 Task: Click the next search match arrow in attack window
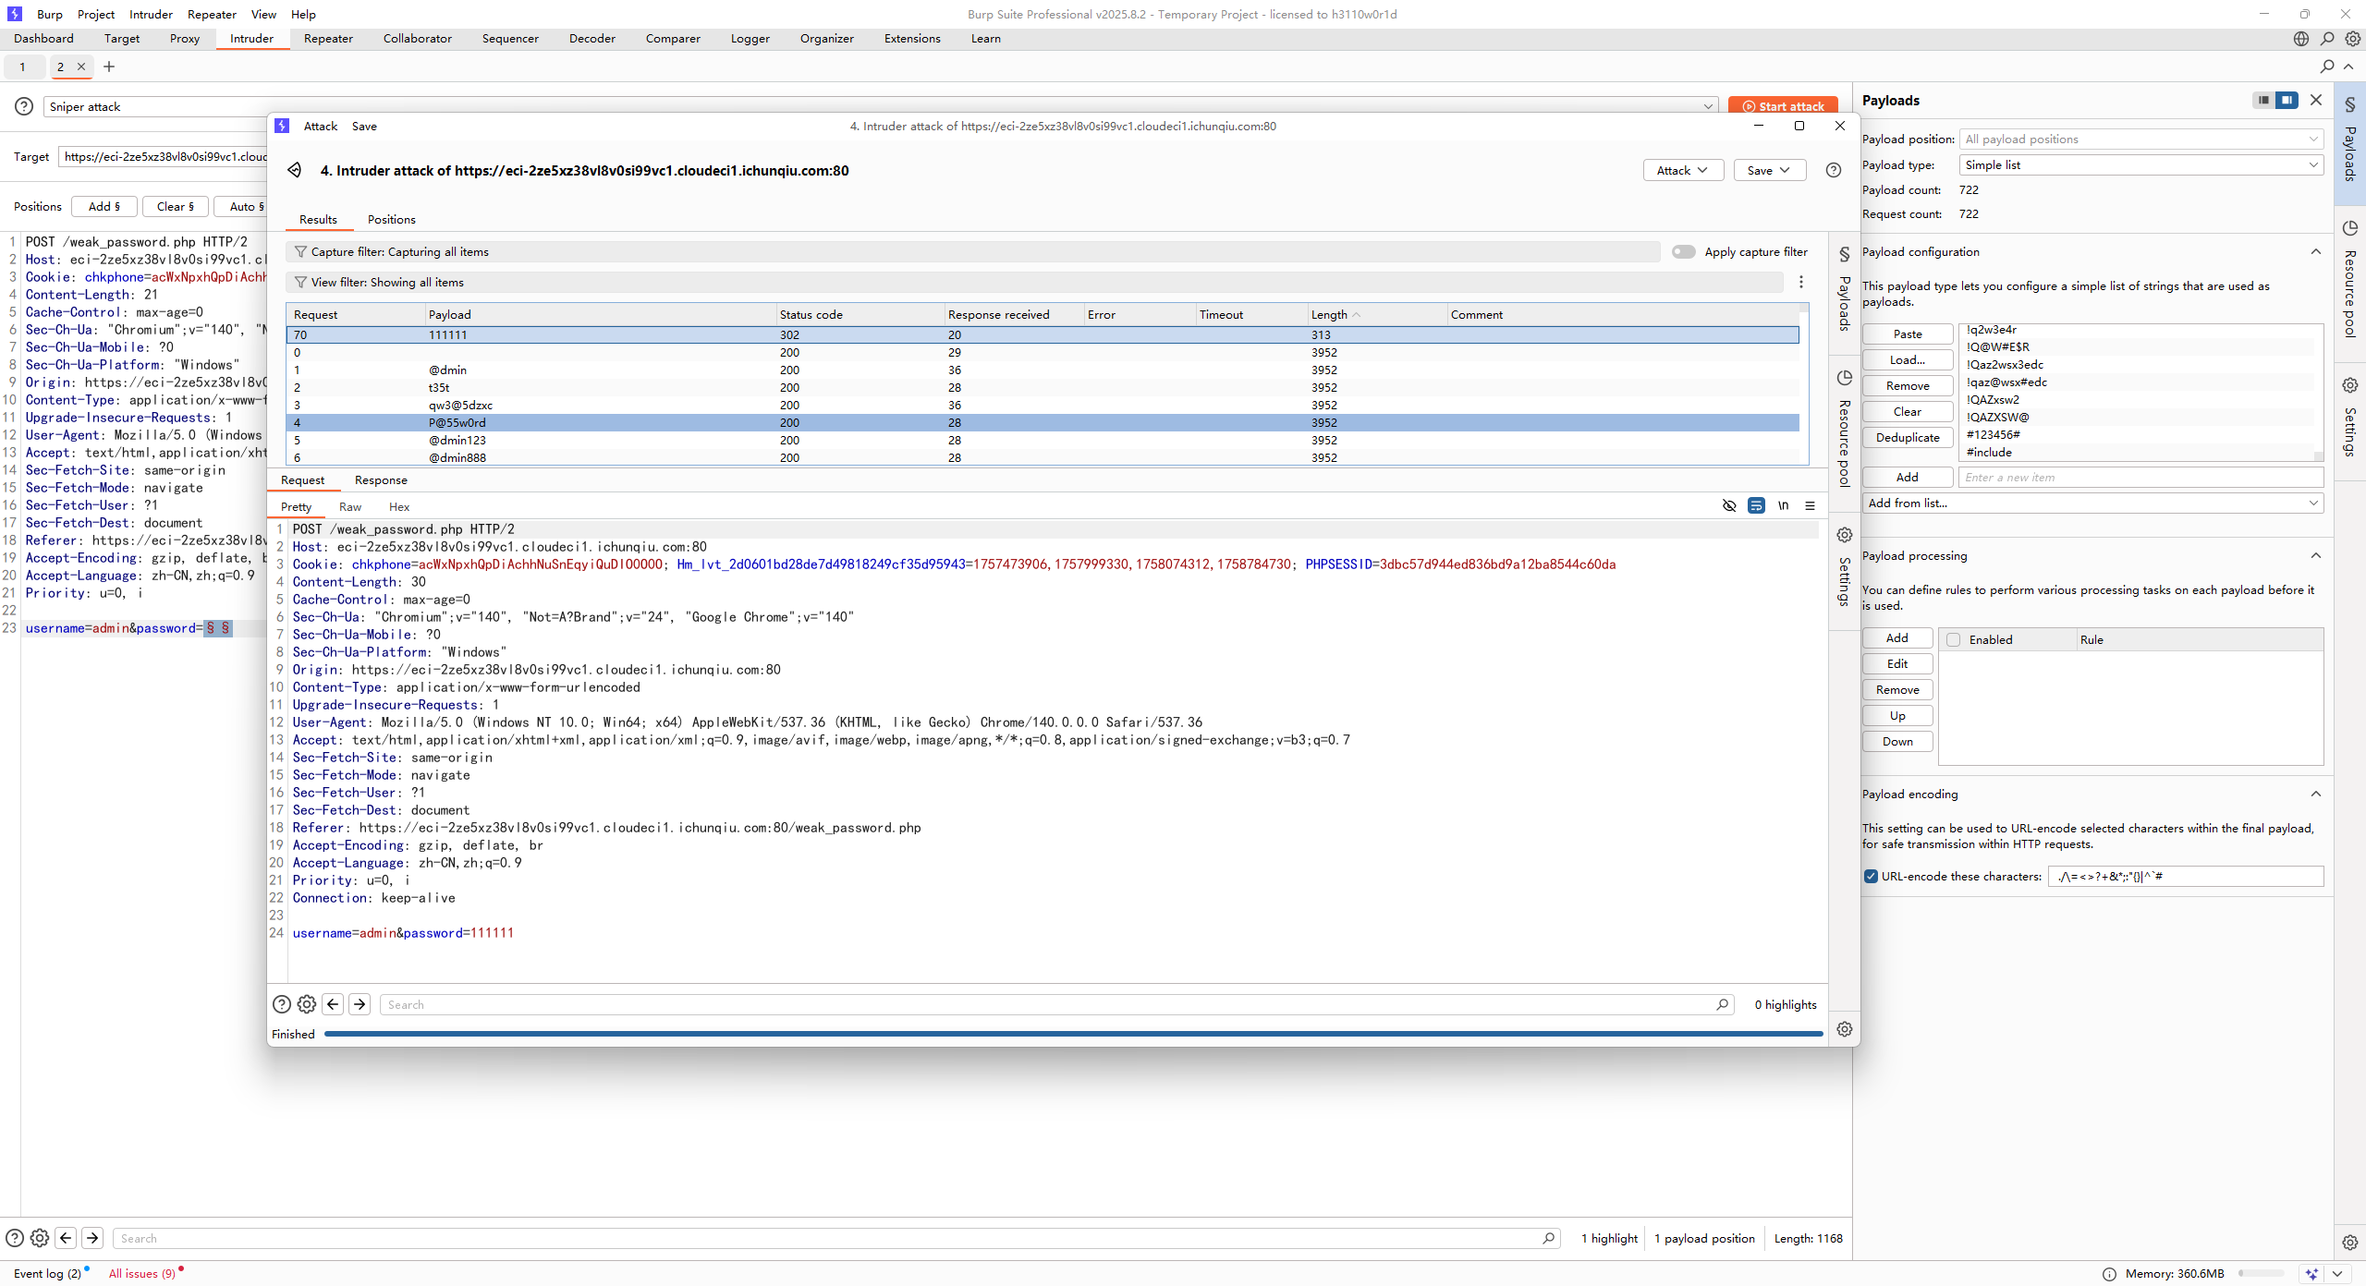360,1004
